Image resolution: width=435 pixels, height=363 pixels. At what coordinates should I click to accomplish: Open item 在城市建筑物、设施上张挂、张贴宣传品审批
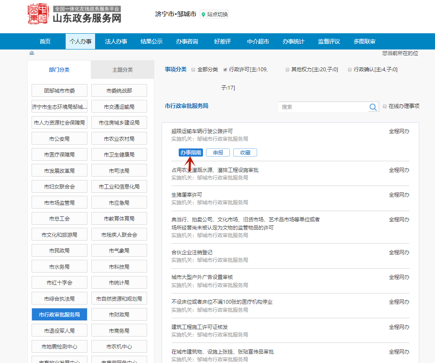pyautogui.click(x=223, y=351)
